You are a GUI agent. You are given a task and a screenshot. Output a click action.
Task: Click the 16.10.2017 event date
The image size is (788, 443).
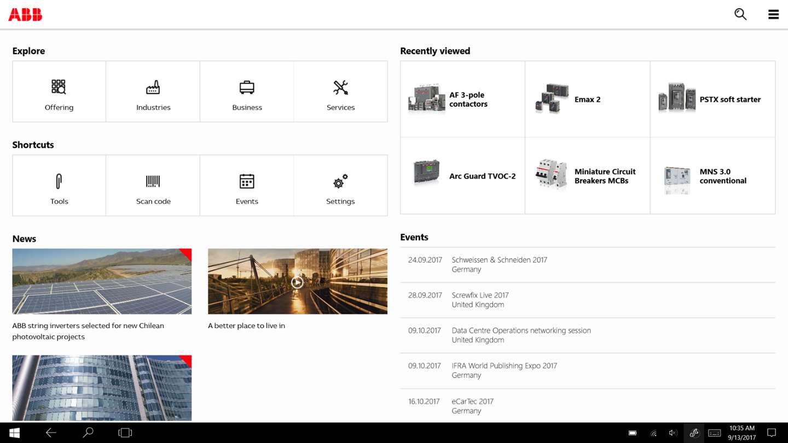coord(424,401)
